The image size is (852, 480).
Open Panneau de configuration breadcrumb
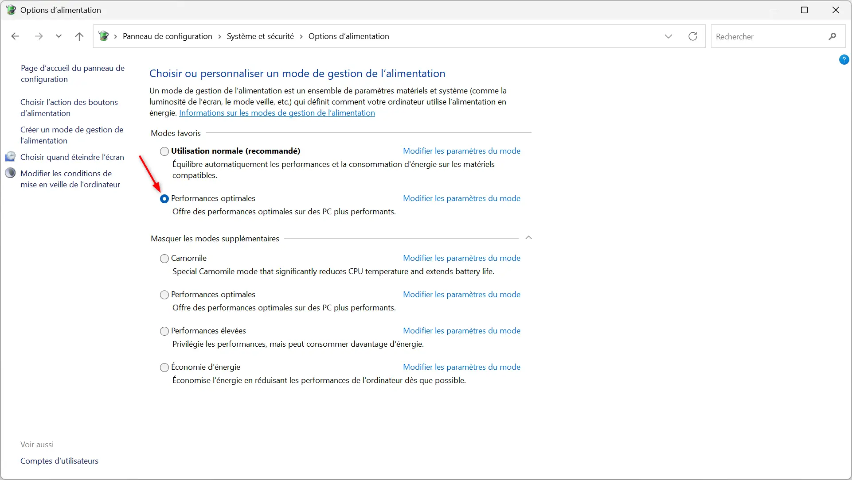(168, 36)
